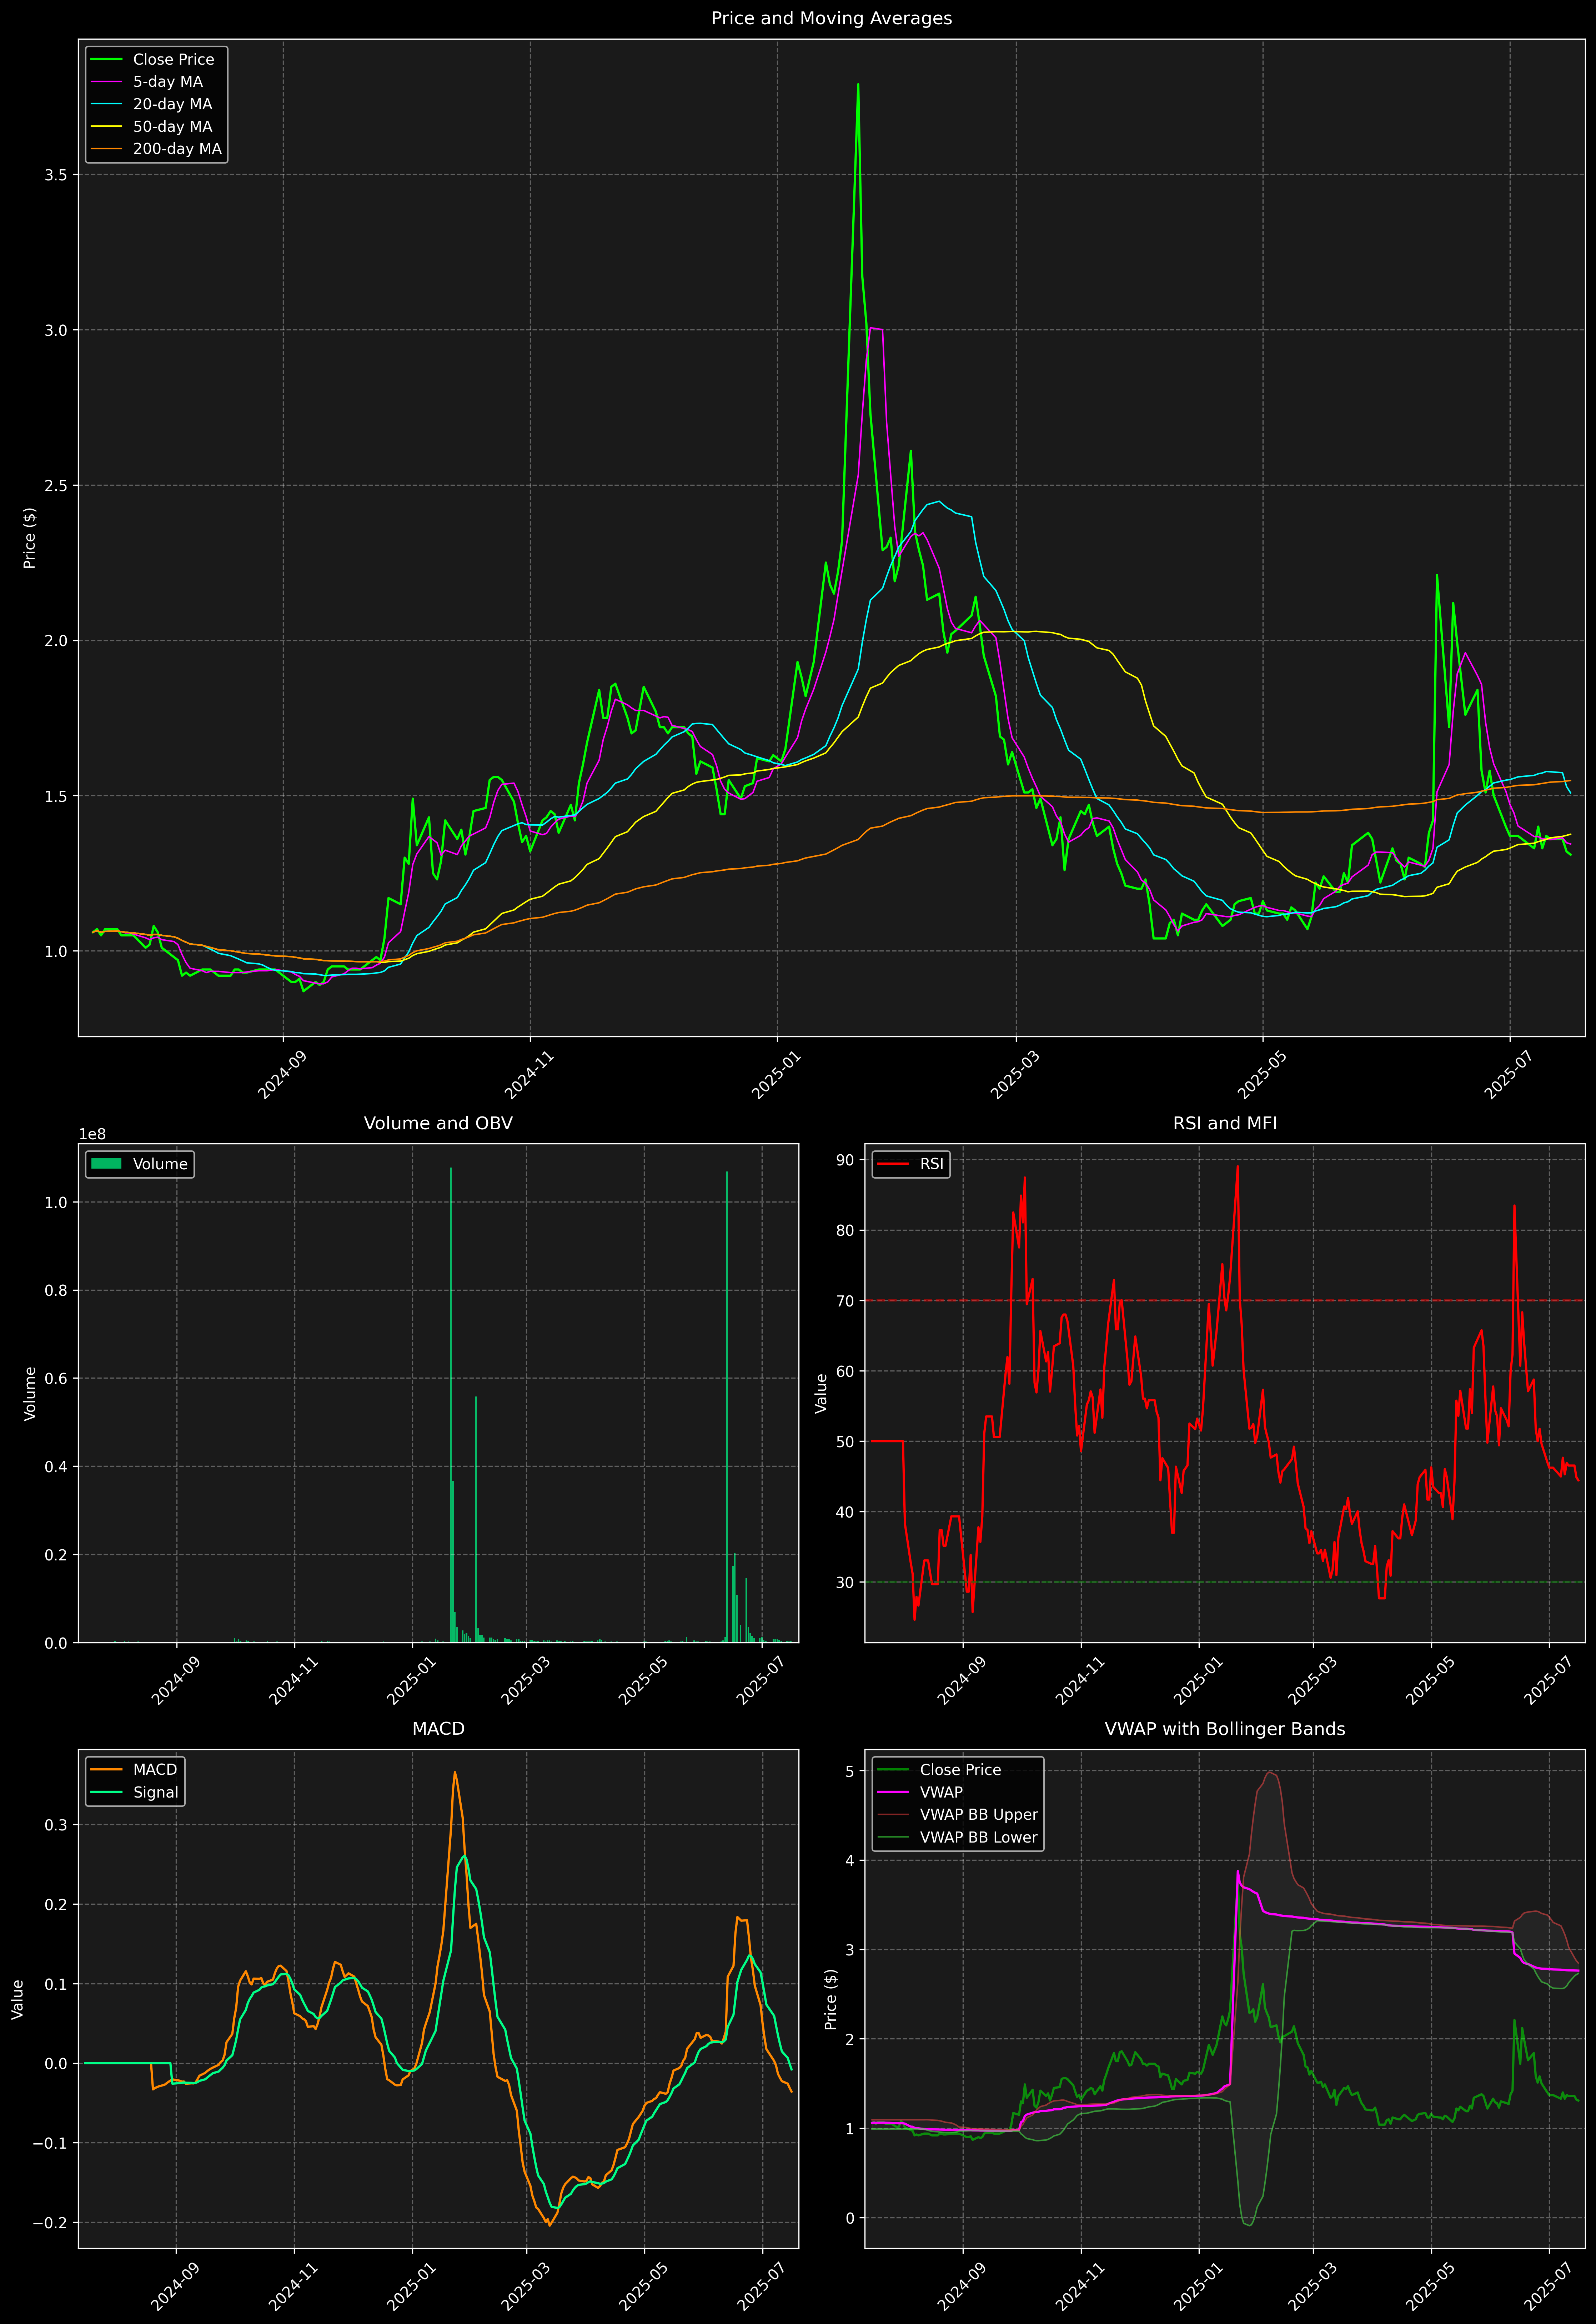Click the 'MACD' chart title
Screen dimensions: 1596x2324
click(438, 1729)
